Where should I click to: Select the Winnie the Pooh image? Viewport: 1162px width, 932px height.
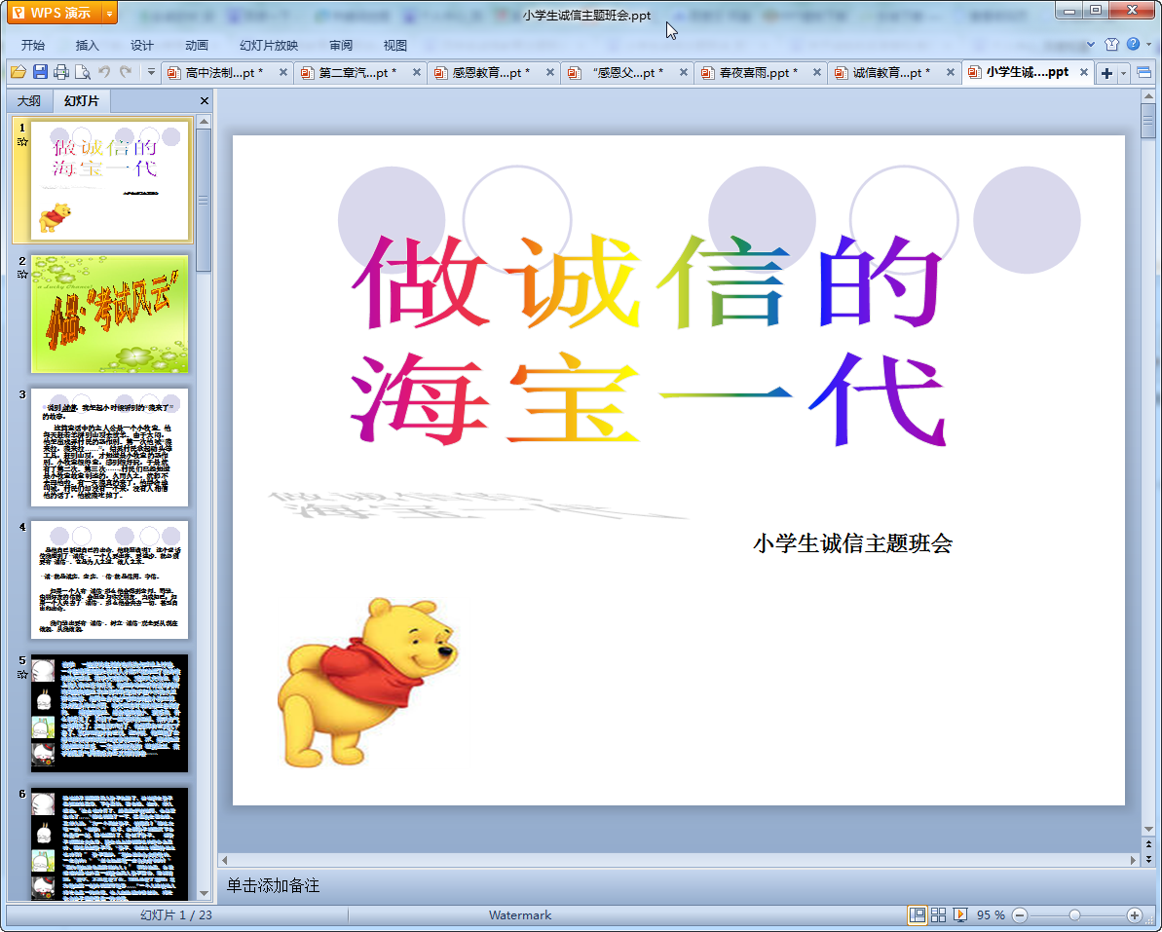point(367,683)
